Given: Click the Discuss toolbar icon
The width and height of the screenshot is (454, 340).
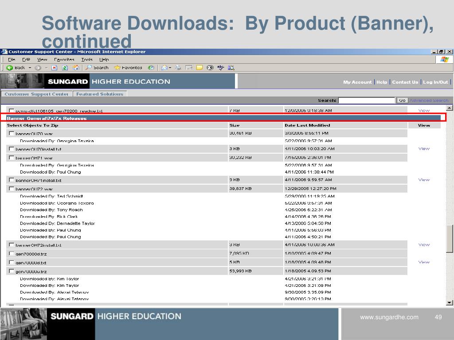Looking at the screenshot, I should coord(189,68).
